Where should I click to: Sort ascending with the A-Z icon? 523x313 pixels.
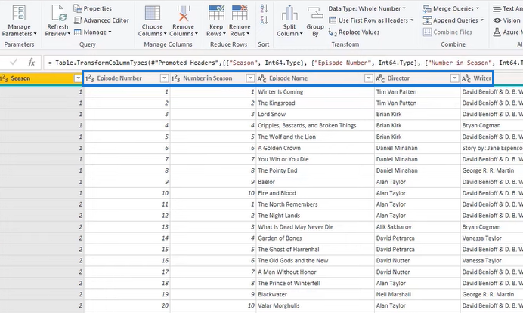264,8
